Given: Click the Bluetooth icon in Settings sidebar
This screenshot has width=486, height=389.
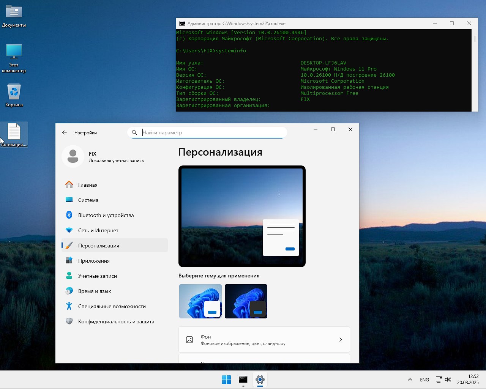Looking at the screenshot, I should point(69,215).
